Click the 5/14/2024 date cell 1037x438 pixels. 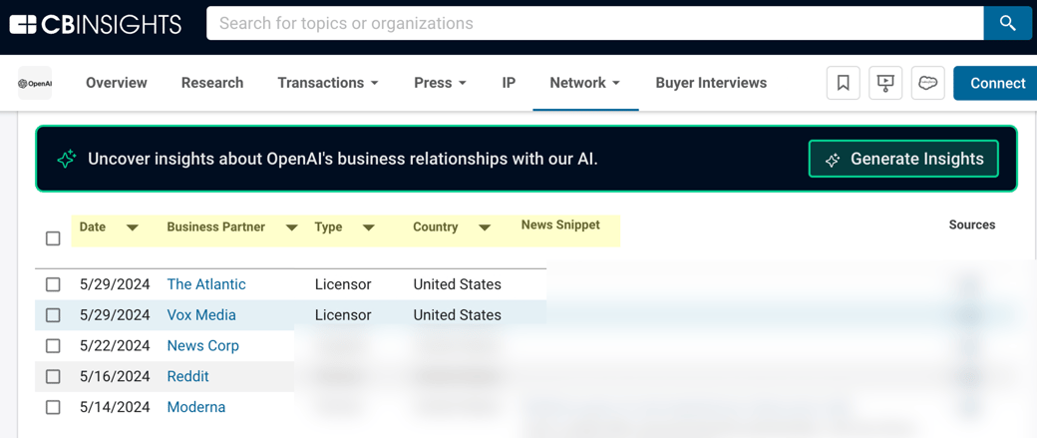(115, 407)
